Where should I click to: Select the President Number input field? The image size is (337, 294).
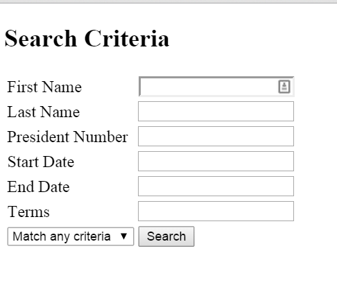[216, 136]
